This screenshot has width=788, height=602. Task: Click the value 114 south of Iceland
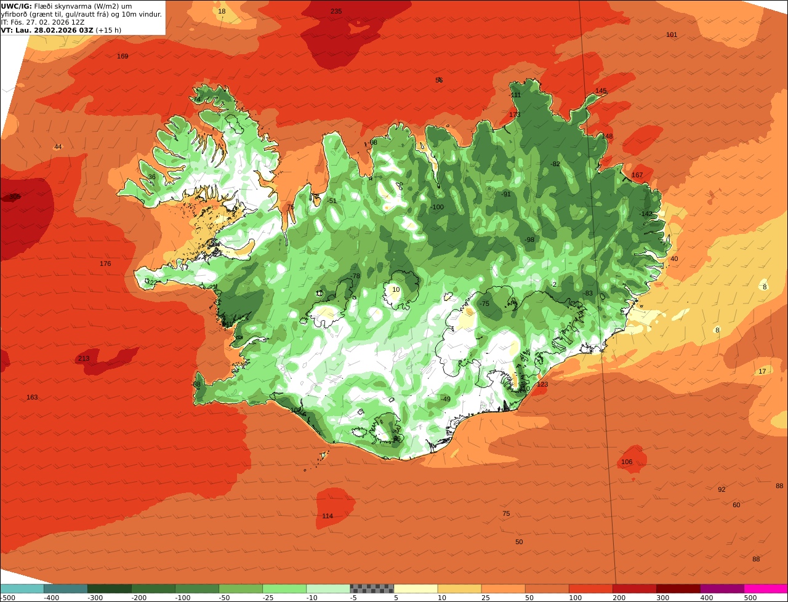click(328, 516)
